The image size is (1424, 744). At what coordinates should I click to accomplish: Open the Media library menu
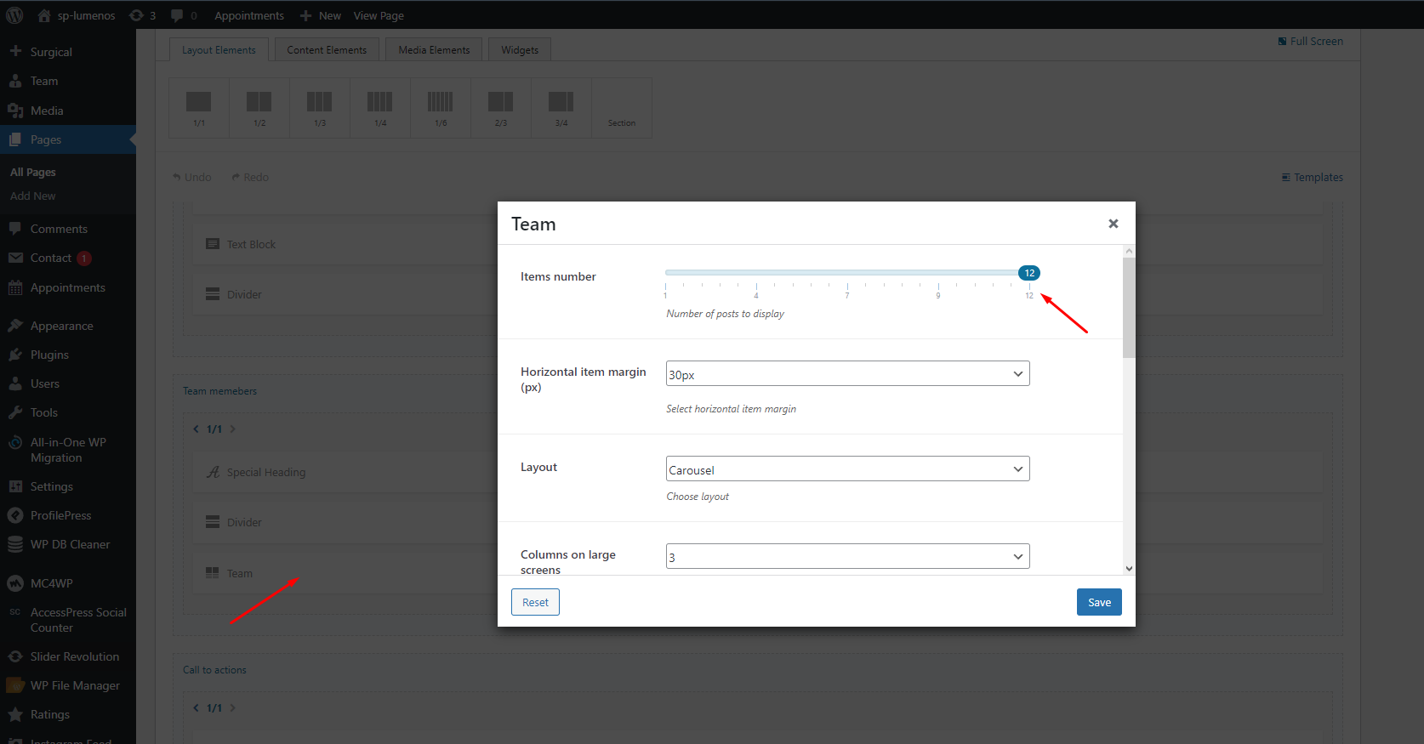pyautogui.click(x=68, y=111)
